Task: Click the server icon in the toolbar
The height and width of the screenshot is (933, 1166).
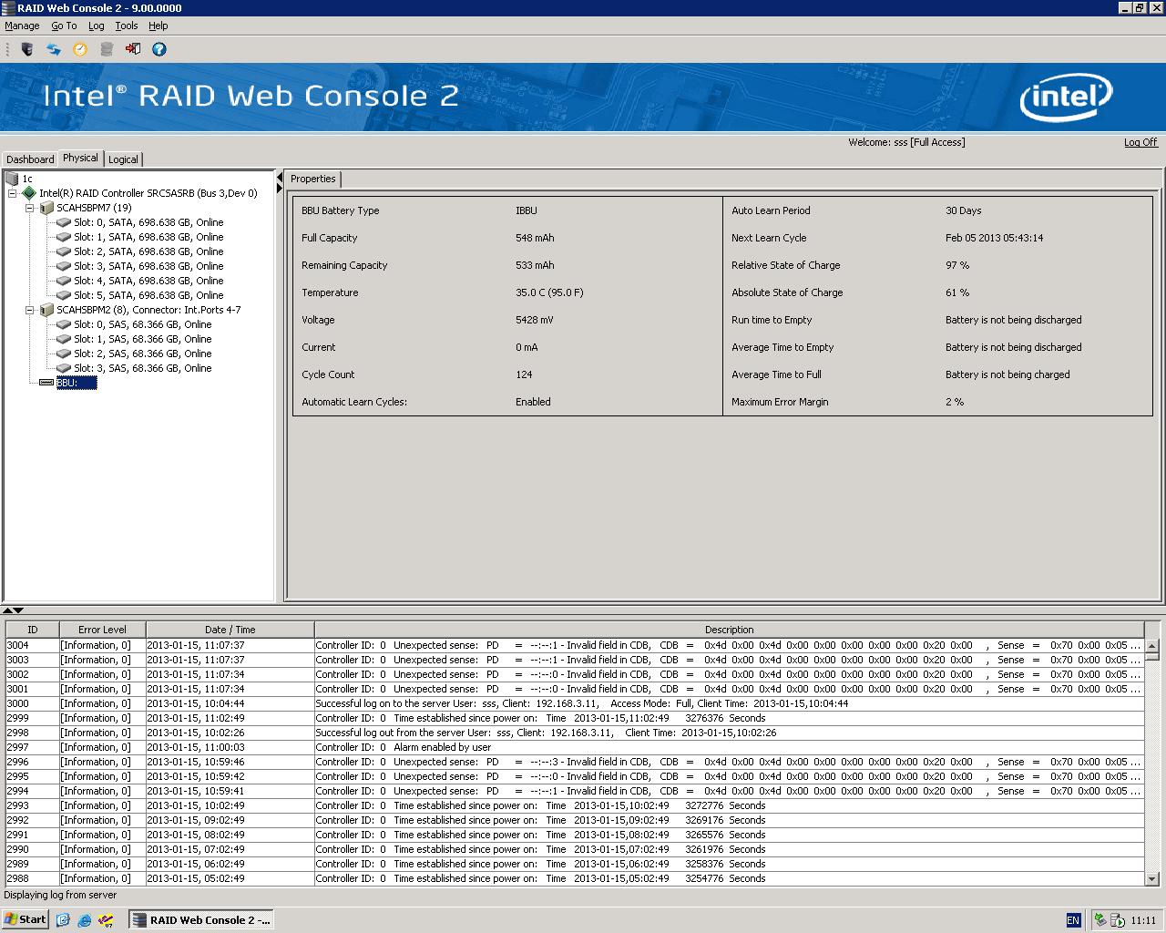Action: tap(27, 49)
